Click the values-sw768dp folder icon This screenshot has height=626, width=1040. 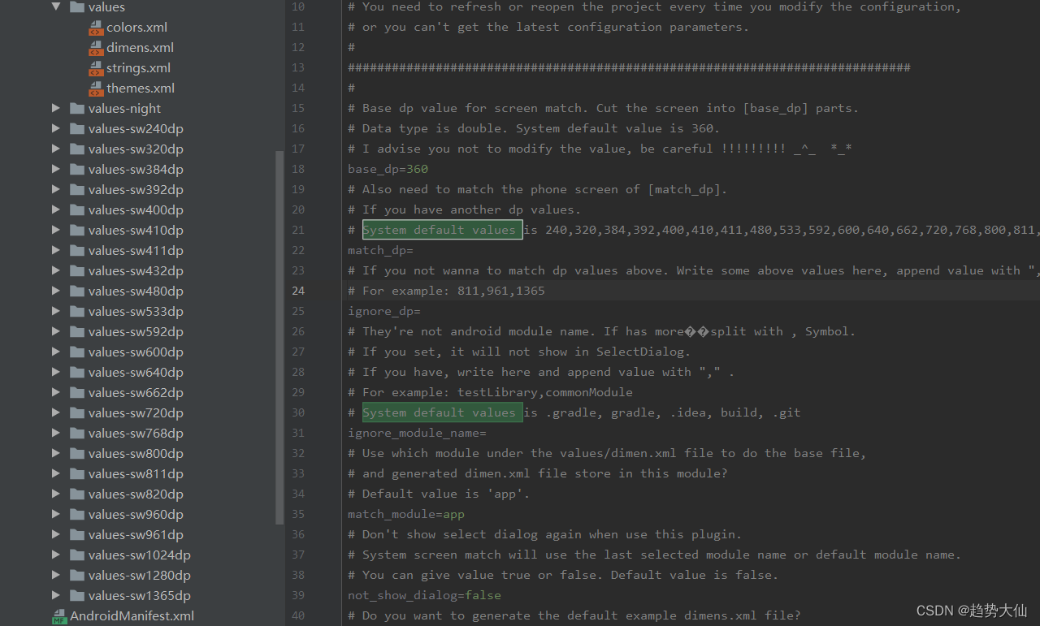77,433
